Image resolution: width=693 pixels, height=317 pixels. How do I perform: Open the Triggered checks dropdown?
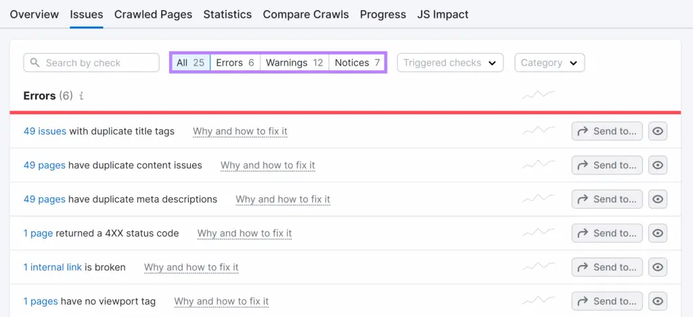click(x=450, y=63)
